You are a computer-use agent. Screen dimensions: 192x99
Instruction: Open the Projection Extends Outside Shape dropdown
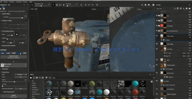click(17, 11)
